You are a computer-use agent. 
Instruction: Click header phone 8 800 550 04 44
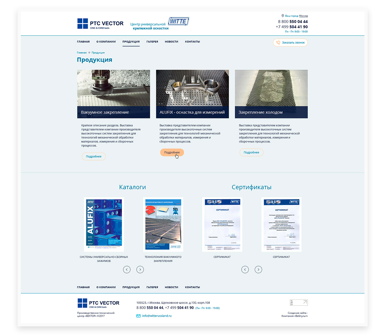coord(293,22)
